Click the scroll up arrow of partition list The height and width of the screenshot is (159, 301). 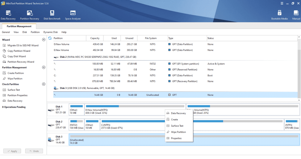pos(299,37)
